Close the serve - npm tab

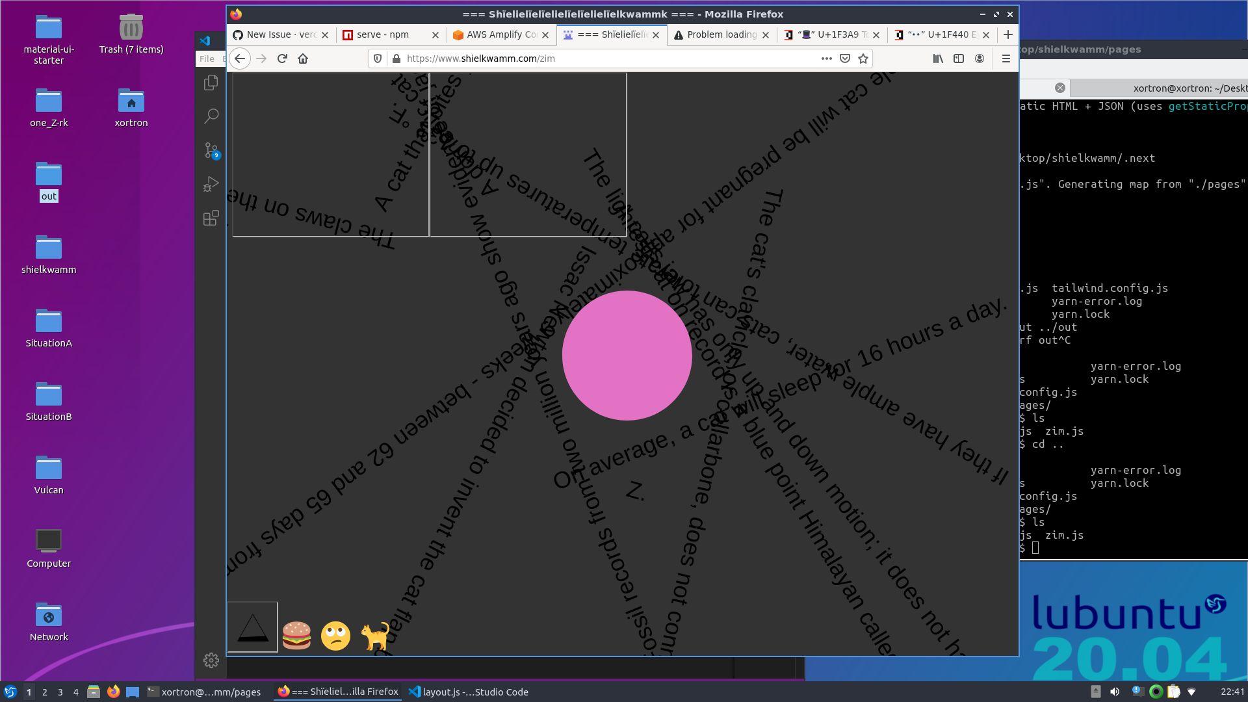435,34
